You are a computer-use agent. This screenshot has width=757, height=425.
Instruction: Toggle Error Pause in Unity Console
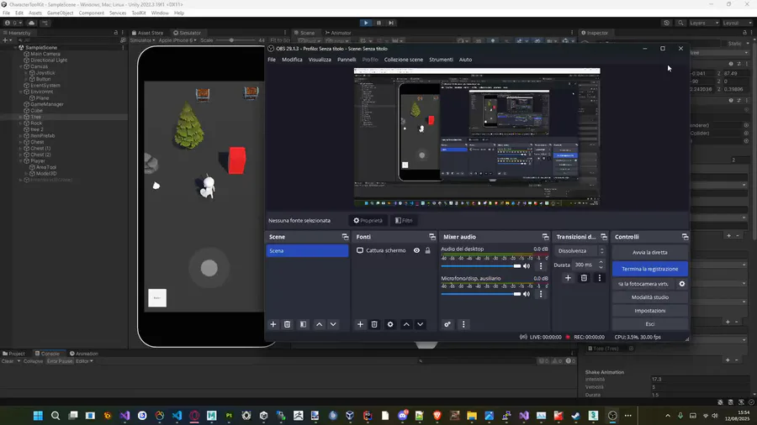60,361
